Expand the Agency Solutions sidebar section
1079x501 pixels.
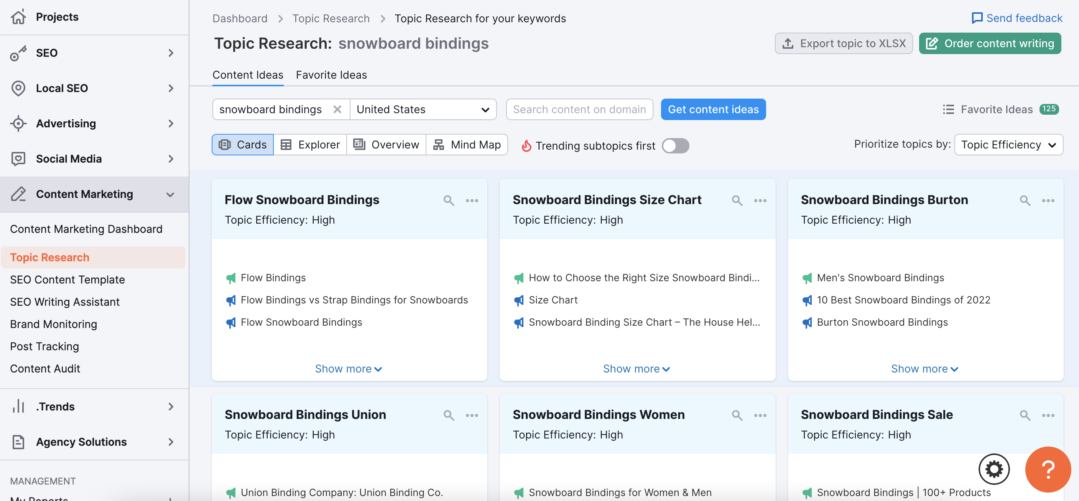tap(171, 442)
